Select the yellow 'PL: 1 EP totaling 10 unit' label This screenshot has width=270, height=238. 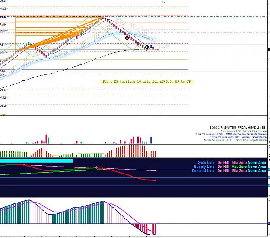tap(146, 82)
